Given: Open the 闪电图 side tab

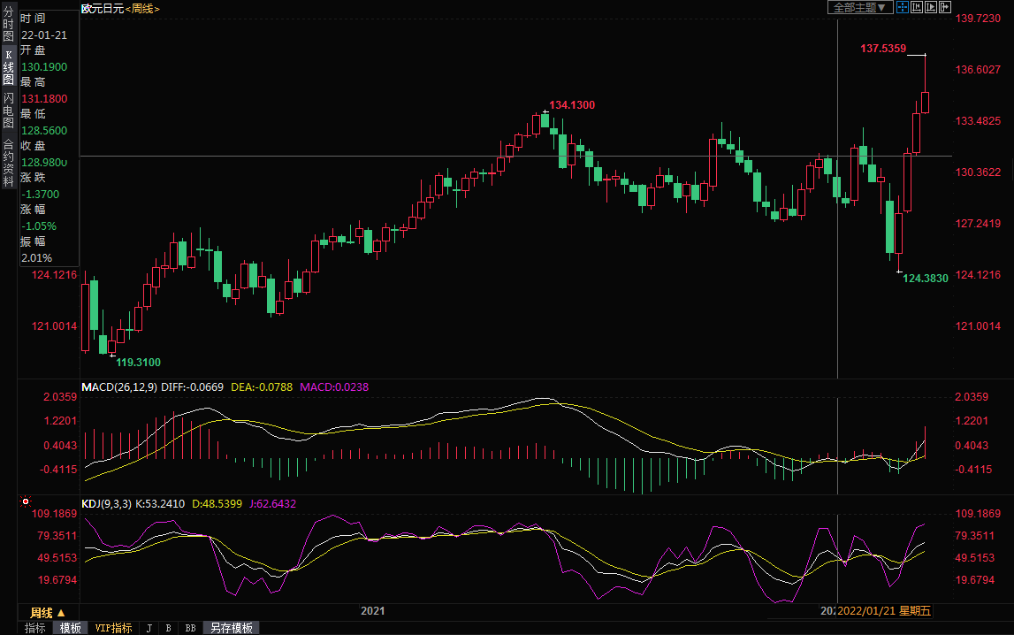Looking at the screenshot, I should pyautogui.click(x=8, y=111).
